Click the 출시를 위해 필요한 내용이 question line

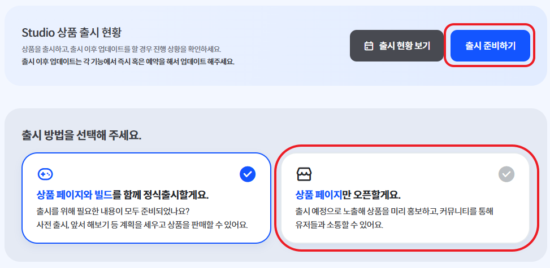[113, 212]
